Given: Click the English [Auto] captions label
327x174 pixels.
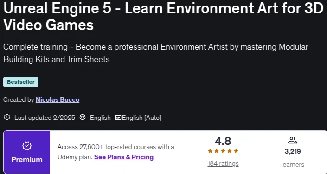Looking at the screenshot, I should (141, 118).
